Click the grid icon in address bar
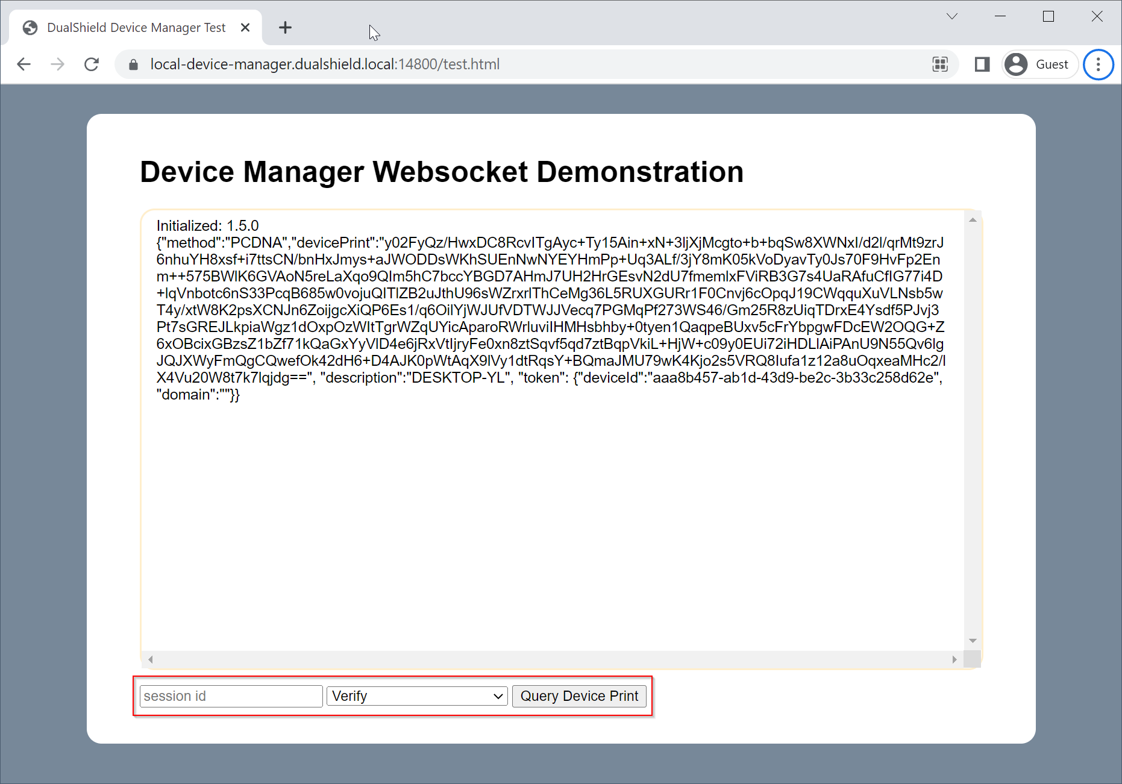The image size is (1122, 784). pyautogui.click(x=939, y=64)
